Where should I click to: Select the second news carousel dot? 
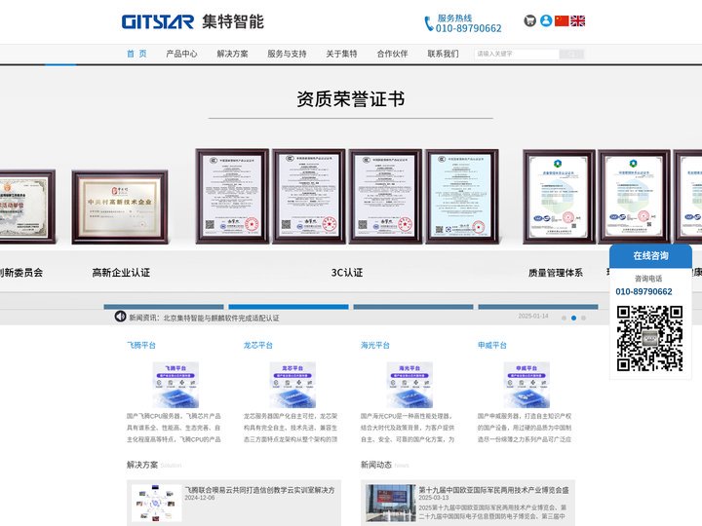tap(573, 318)
